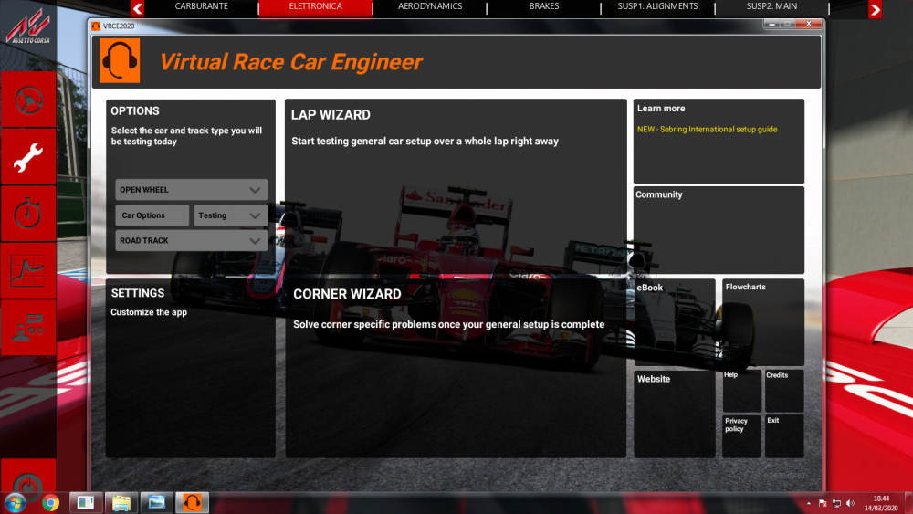Click the Exit tile
This screenshot has height=514, width=913.
784,436
